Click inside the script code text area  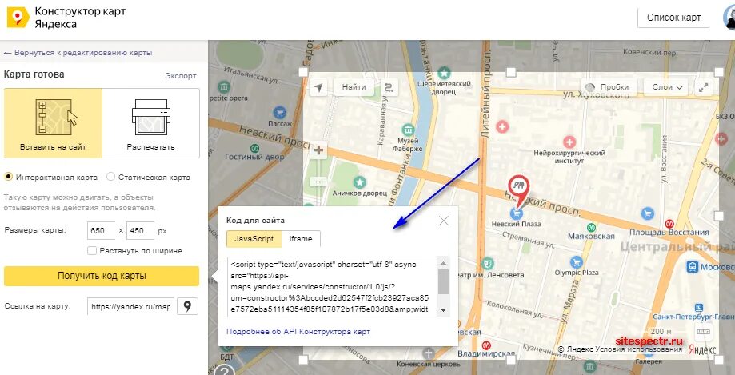click(333, 287)
